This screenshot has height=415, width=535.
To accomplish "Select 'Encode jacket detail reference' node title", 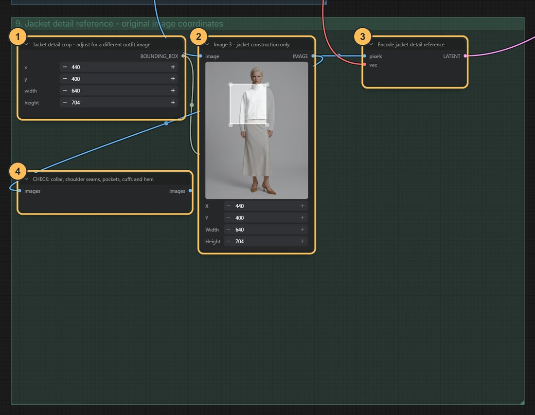I will [411, 44].
